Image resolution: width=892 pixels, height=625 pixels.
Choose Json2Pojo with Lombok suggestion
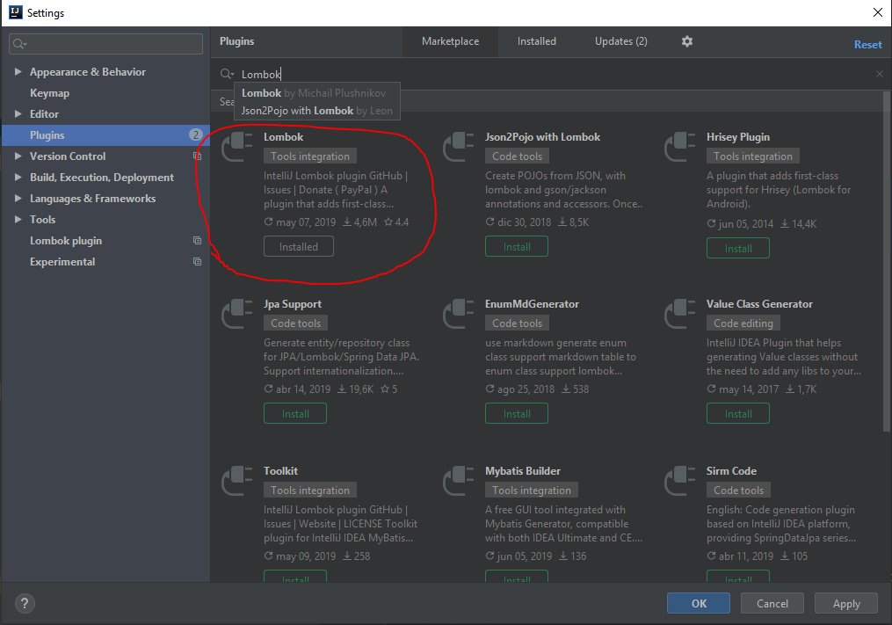[x=317, y=111]
